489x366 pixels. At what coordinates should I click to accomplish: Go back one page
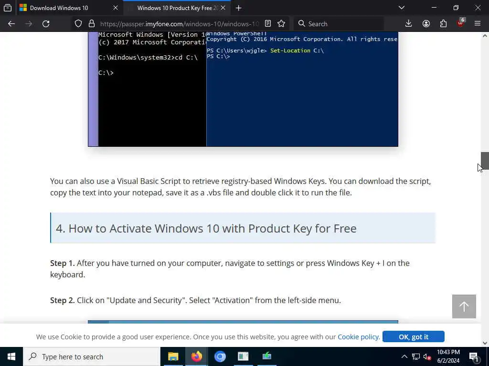tap(11, 24)
